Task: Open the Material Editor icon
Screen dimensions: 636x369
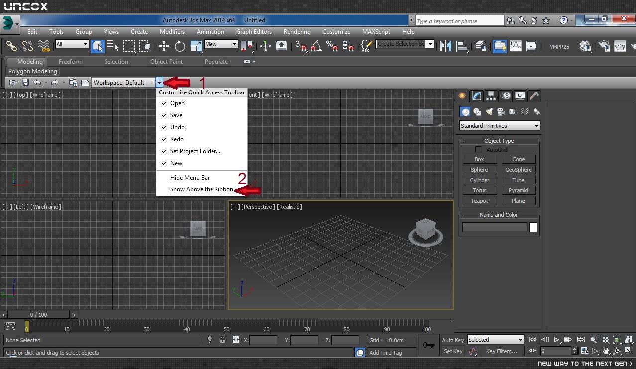Action: click(x=585, y=46)
